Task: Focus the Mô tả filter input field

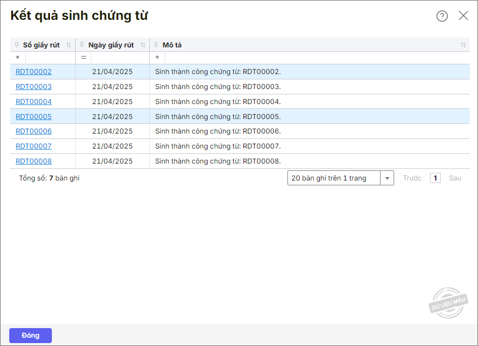Action: 318,58
